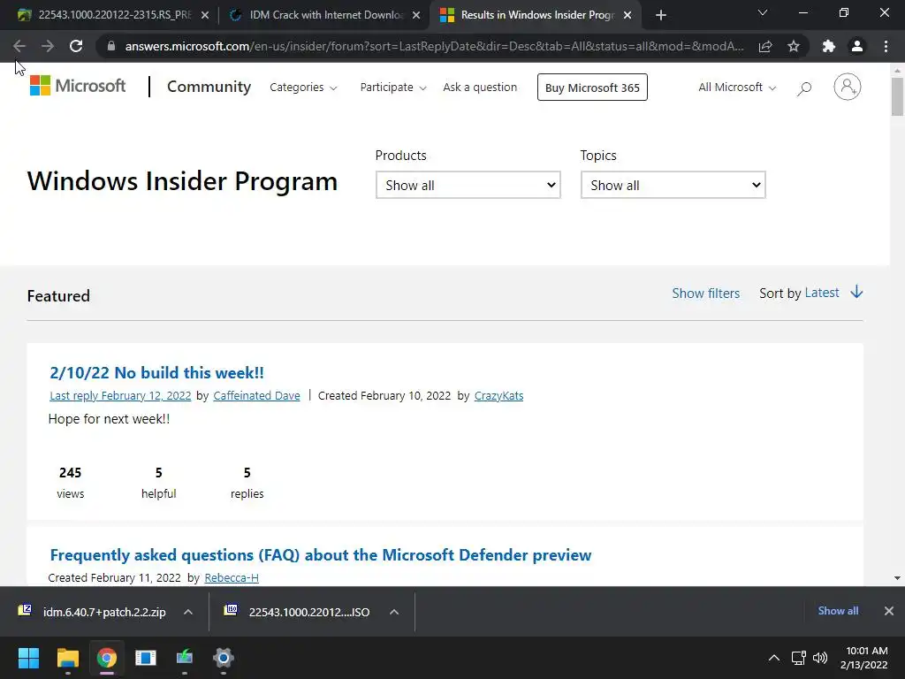Click the network tray icon
Viewport: 905px width, 679px height.
click(799, 658)
